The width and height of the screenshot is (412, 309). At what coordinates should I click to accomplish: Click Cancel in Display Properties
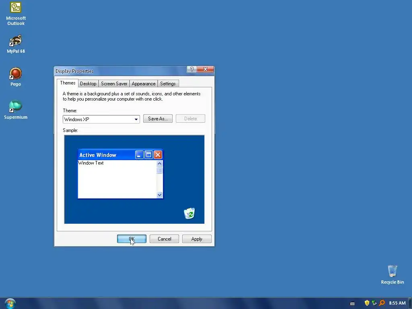(164, 239)
